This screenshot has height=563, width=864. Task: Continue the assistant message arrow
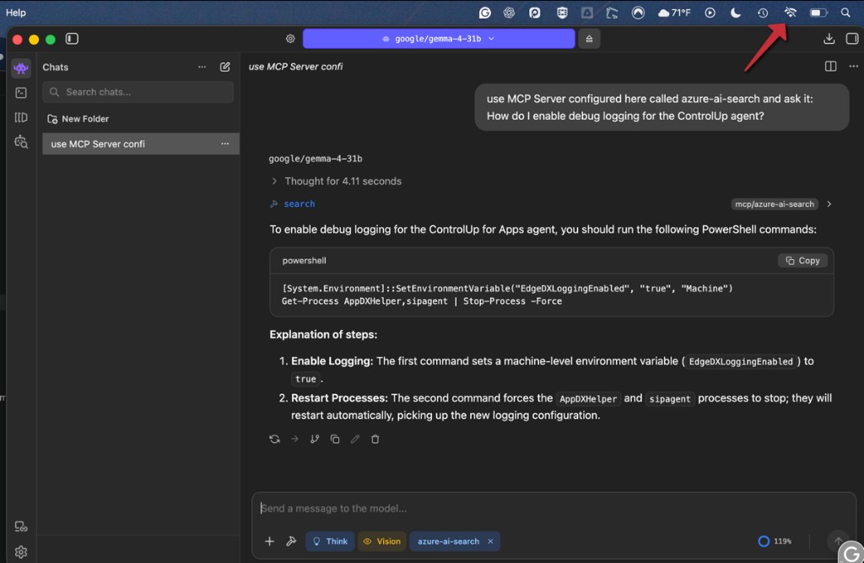[x=294, y=439]
